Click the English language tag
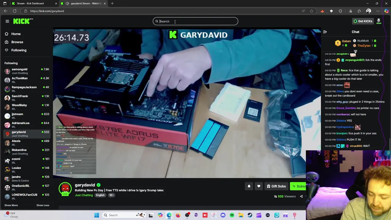391x220 pixels. (100, 195)
